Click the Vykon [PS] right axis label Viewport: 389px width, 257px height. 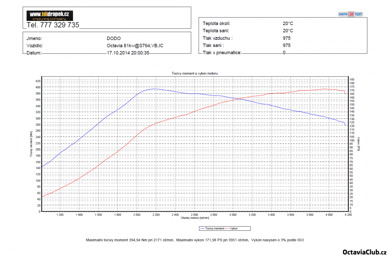coord(359,144)
